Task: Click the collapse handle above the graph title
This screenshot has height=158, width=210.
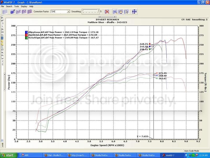Action: (107, 17)
